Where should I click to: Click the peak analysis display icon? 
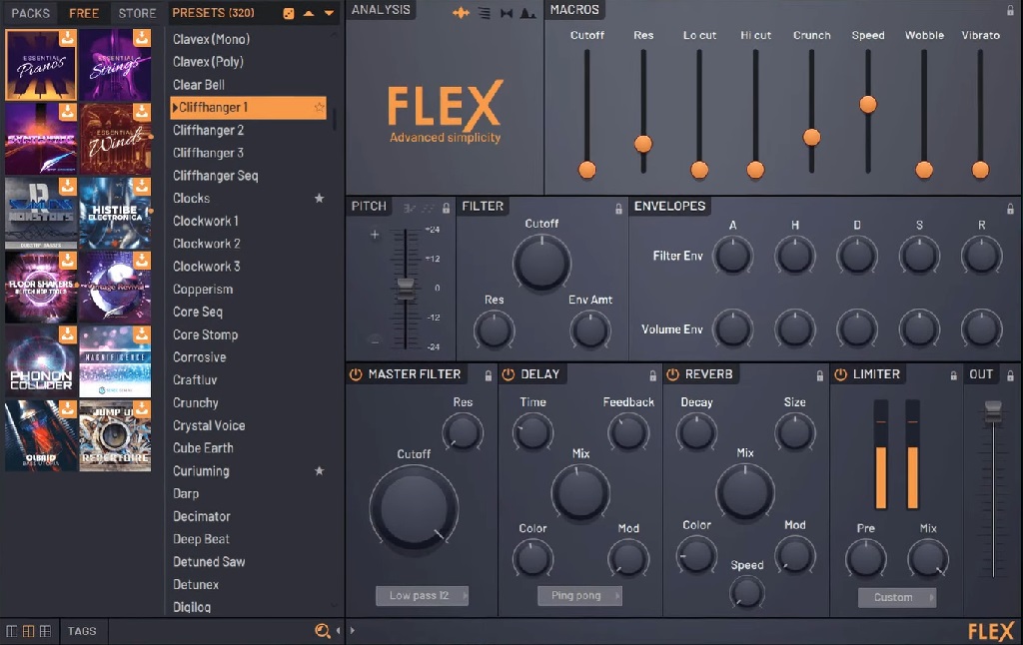[x=530, y=13]
